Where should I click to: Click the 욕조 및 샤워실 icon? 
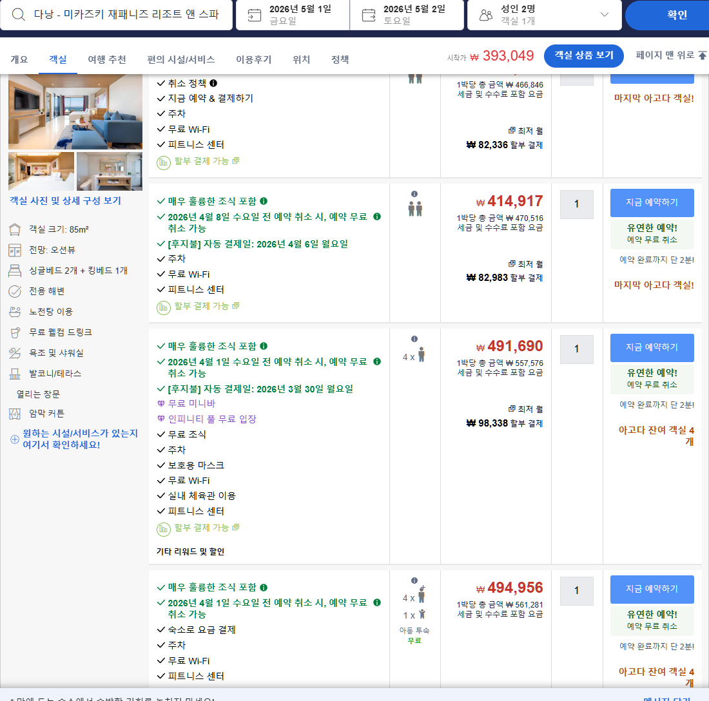pyautogui.click(x=15, y=354)
